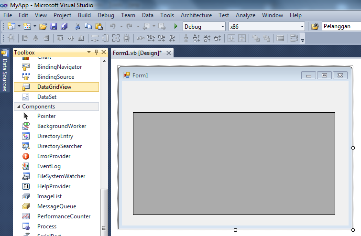The image size is (361, 236).
Task: Click Align Lefts layout icon
Action: [25, 38]
